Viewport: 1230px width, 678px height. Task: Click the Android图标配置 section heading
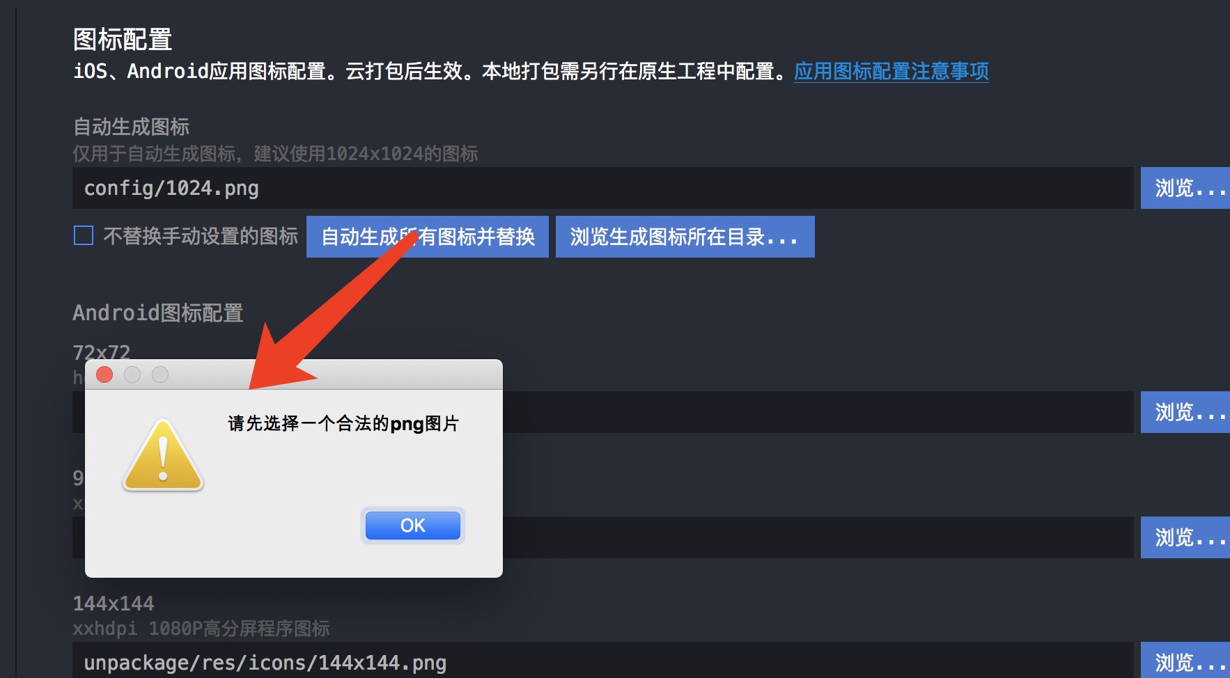pyautogui.click(x=158, y=313)
